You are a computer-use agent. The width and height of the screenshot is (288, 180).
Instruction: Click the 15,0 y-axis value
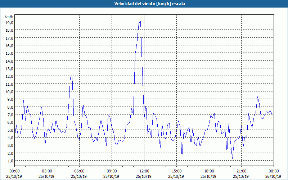click(9, 53)
